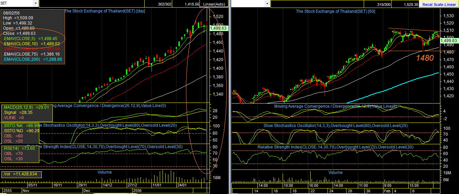Click the 24/01 date on left axis
The image size is (459, 194).
tap(182, 185)
